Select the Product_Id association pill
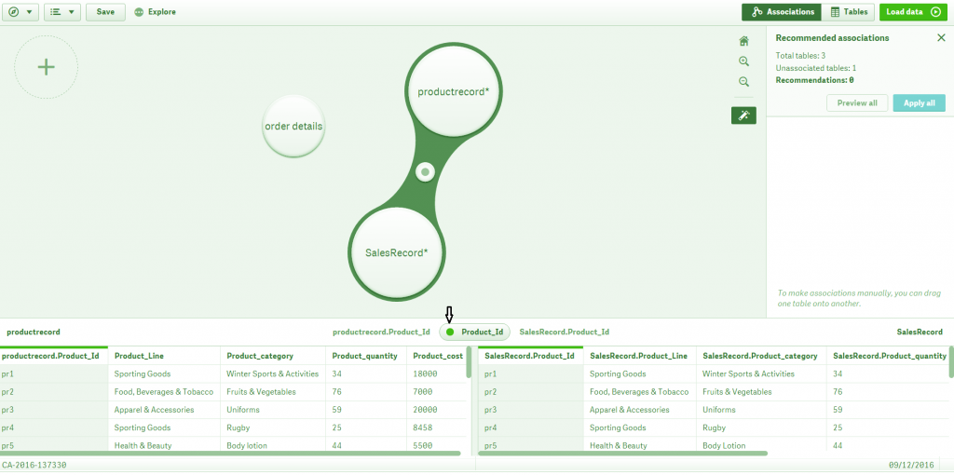 click(474, 332)
